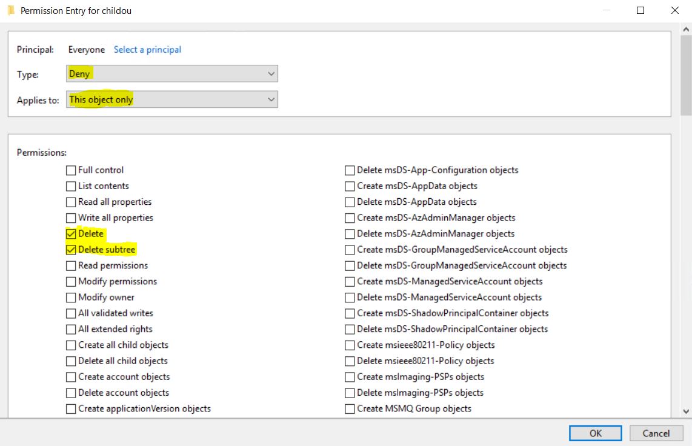
Task: Check Create MSMQ Group objects
Action: click(x=350, y=408)
